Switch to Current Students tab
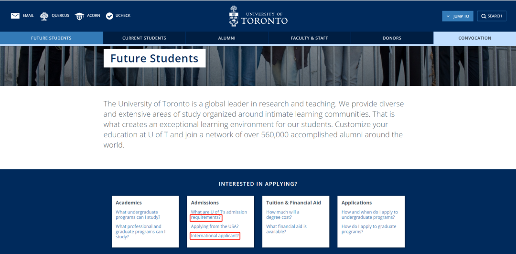The image size is (516, 254). click(144, 38)
